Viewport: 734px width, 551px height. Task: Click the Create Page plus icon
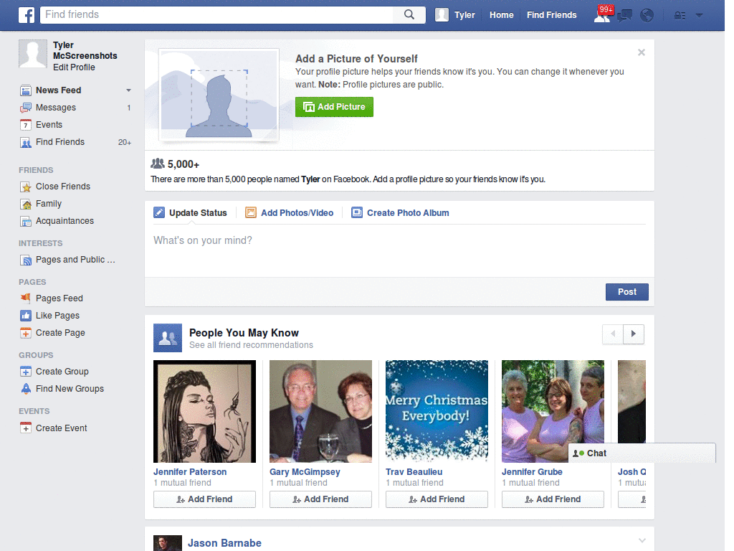26,333
